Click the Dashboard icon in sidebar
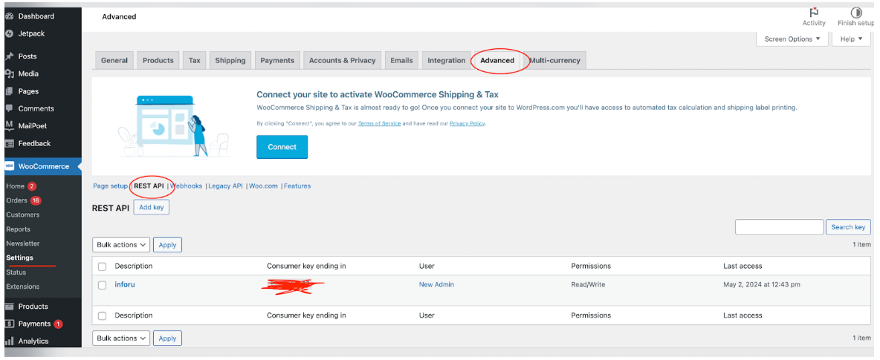Screen dimensions: 880x360 click(9, 16)
